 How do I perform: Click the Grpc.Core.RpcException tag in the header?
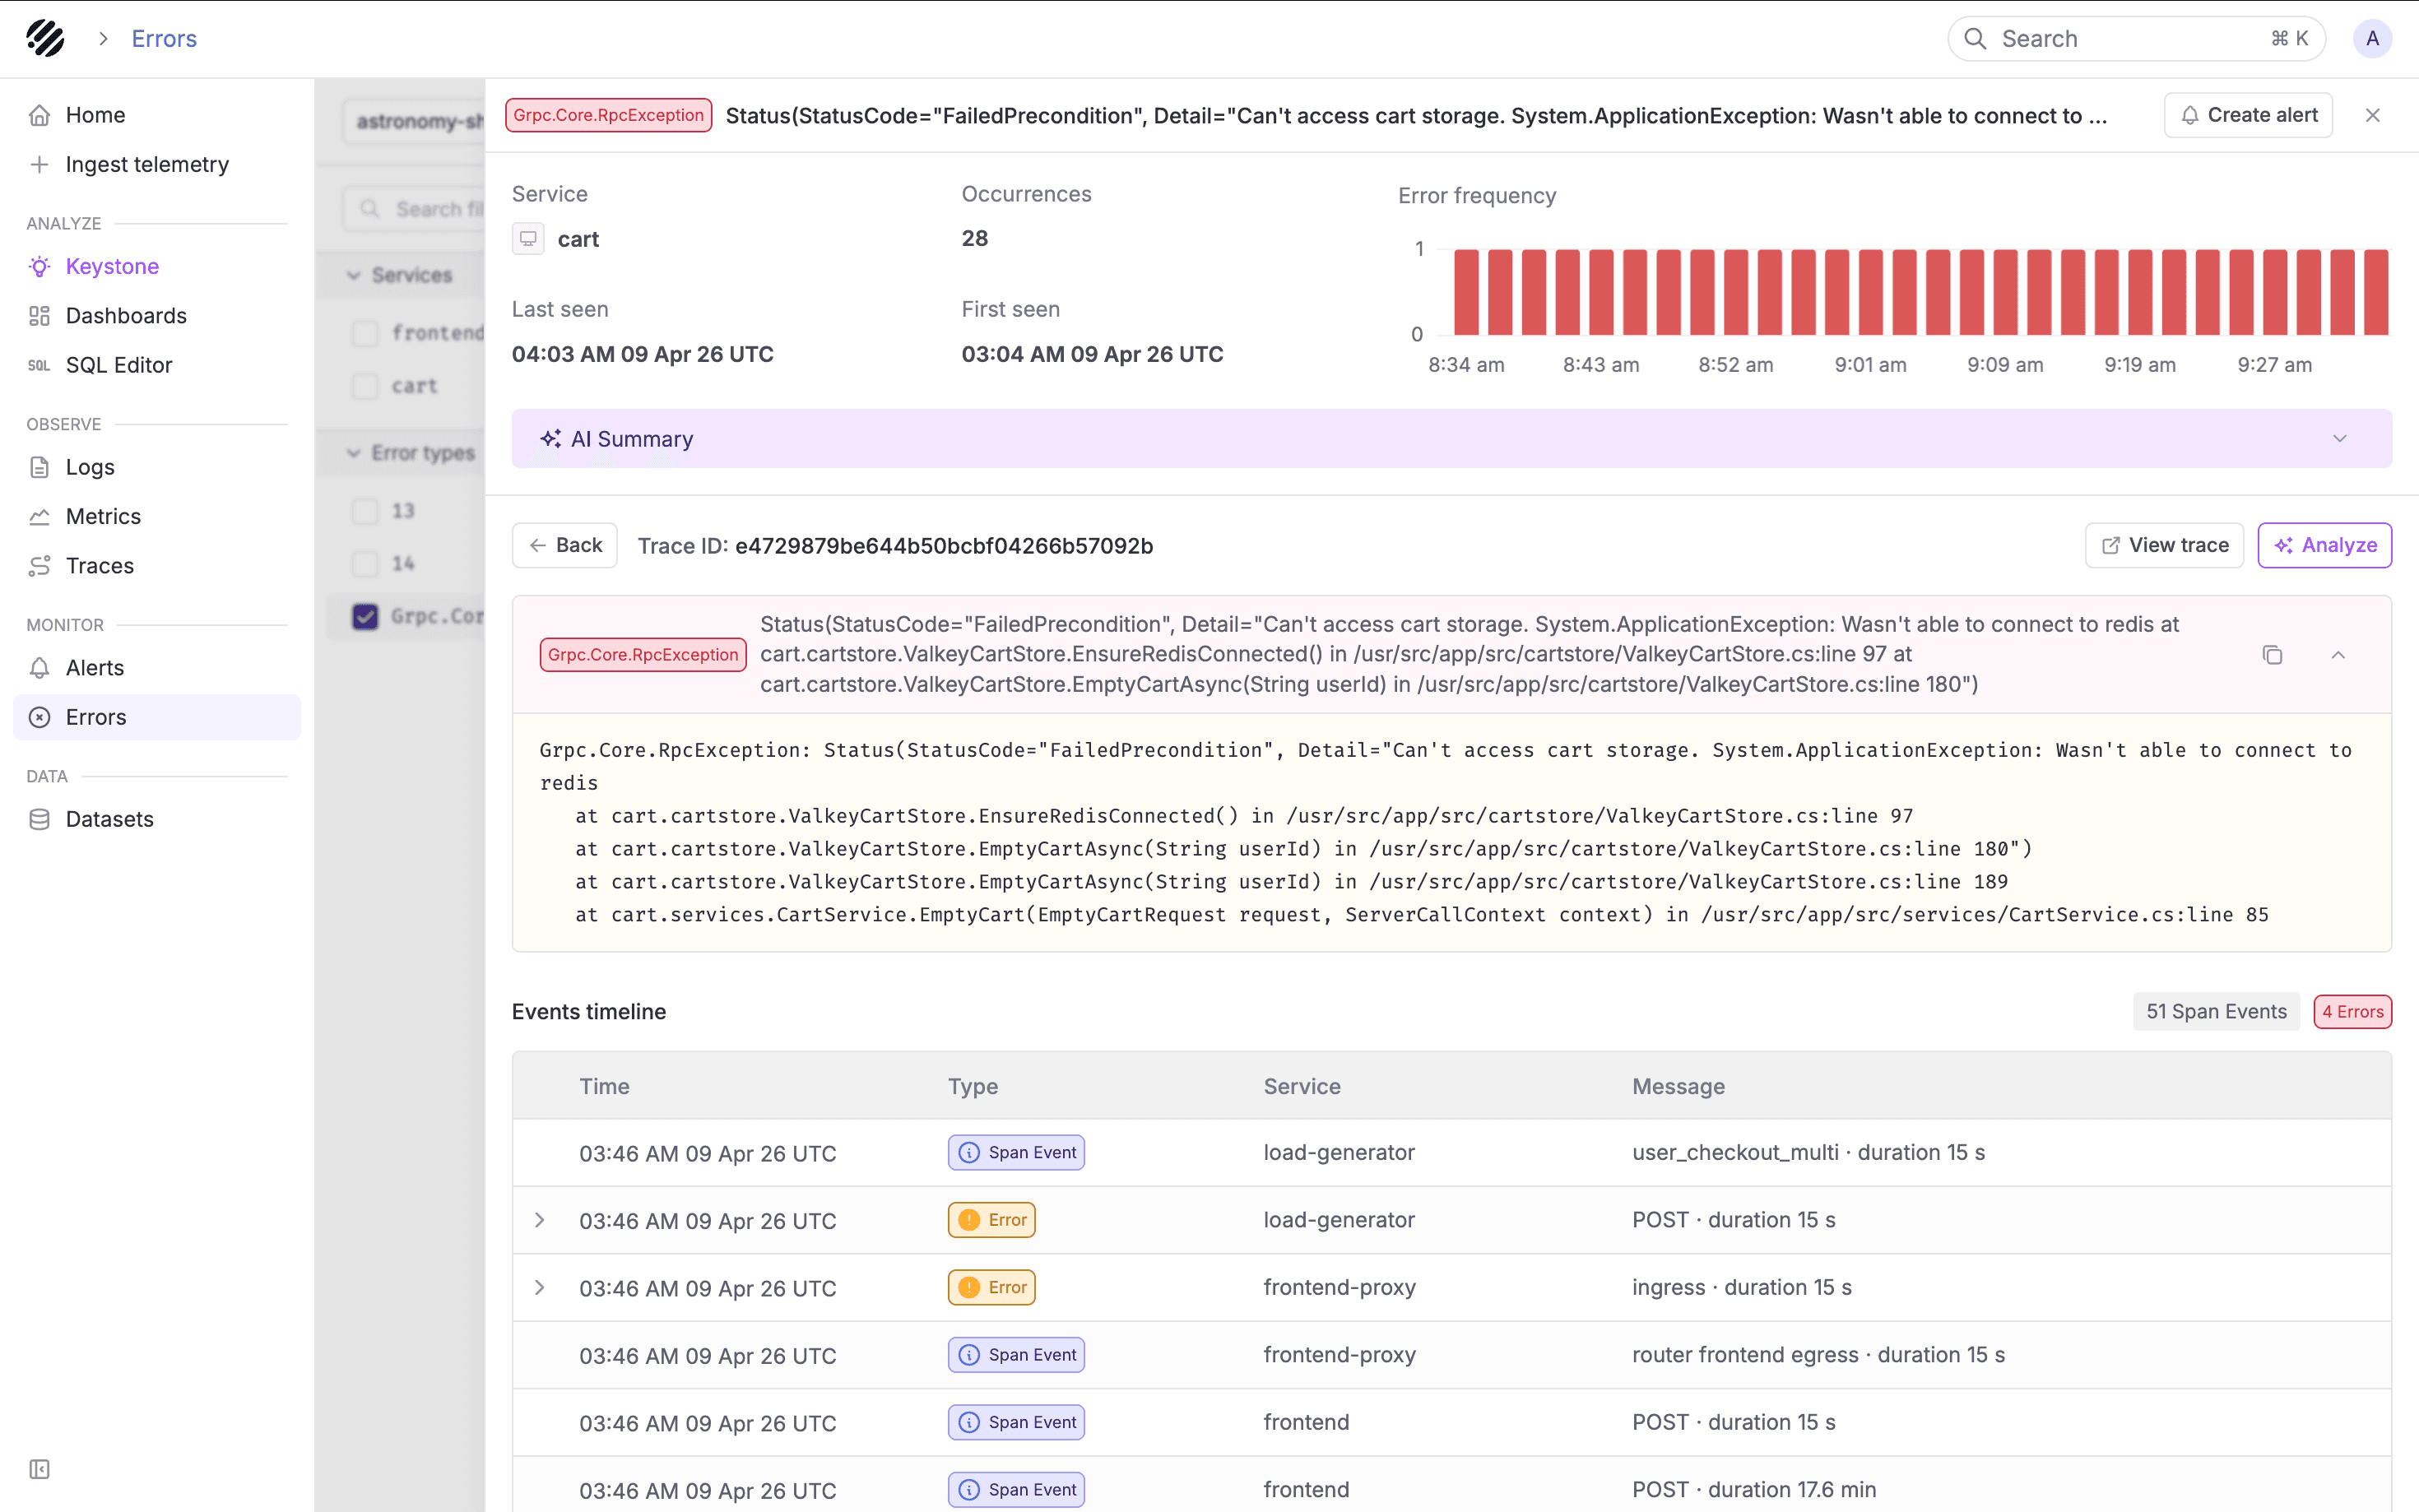coord(608,115)
